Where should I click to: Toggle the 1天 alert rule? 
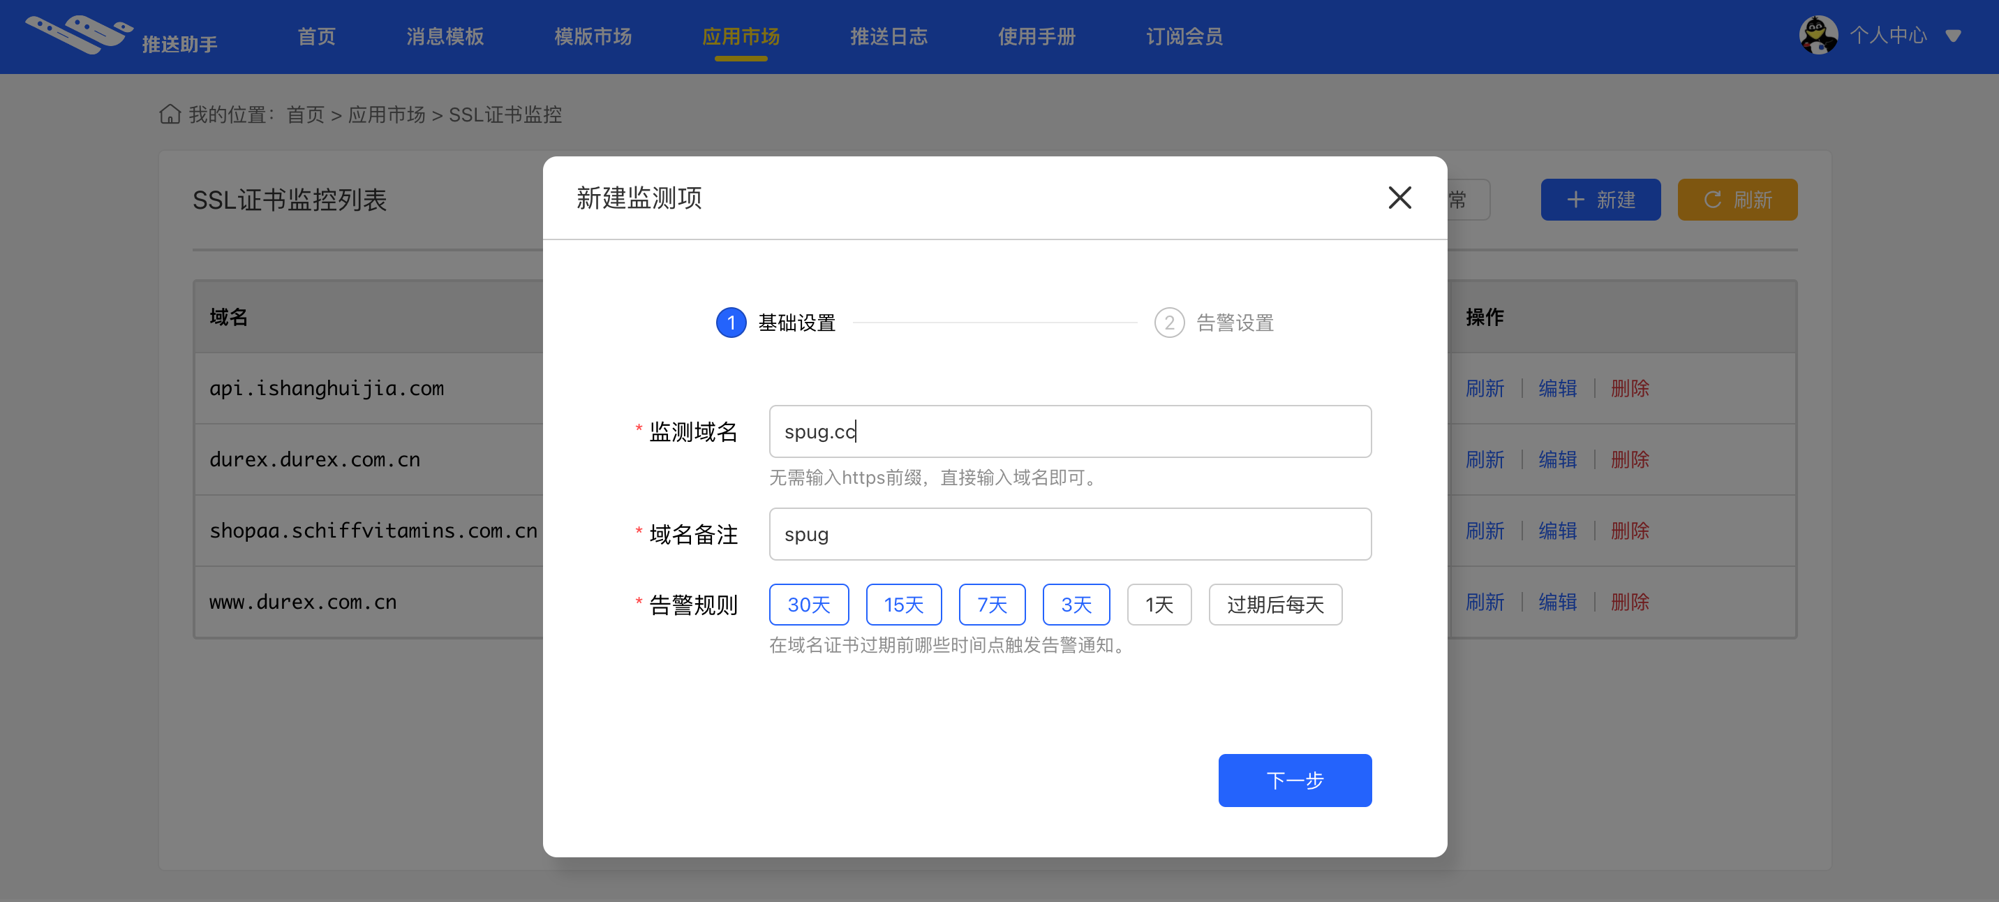pyautogui.click(x=1159, y=604)
